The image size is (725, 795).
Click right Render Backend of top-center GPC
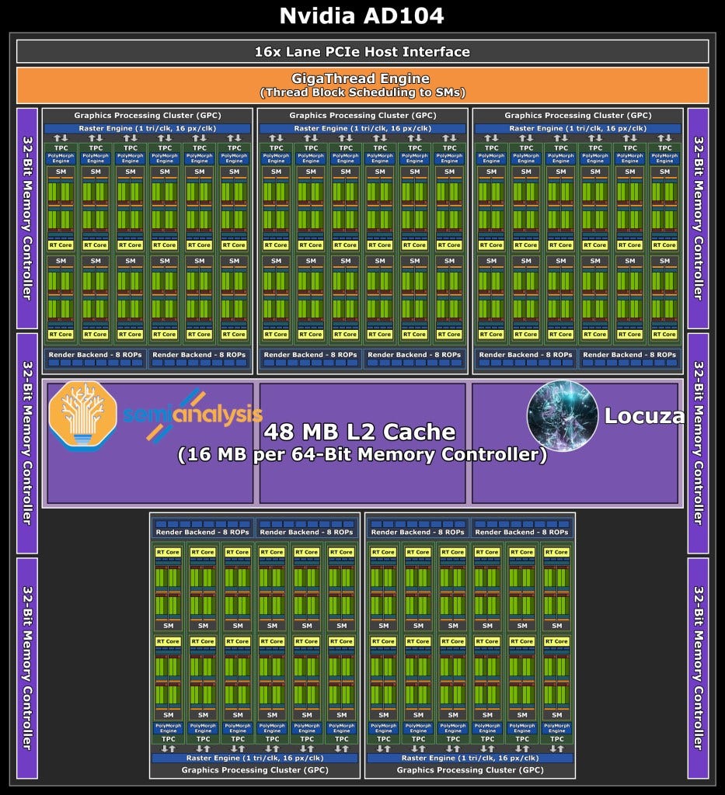point(414,359)
